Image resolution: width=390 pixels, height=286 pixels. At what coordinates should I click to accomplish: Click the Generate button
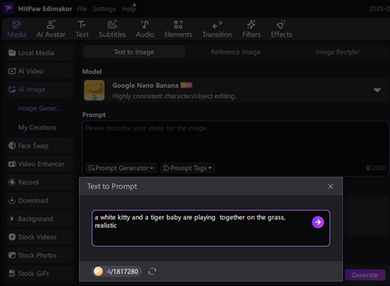[365, 275]
